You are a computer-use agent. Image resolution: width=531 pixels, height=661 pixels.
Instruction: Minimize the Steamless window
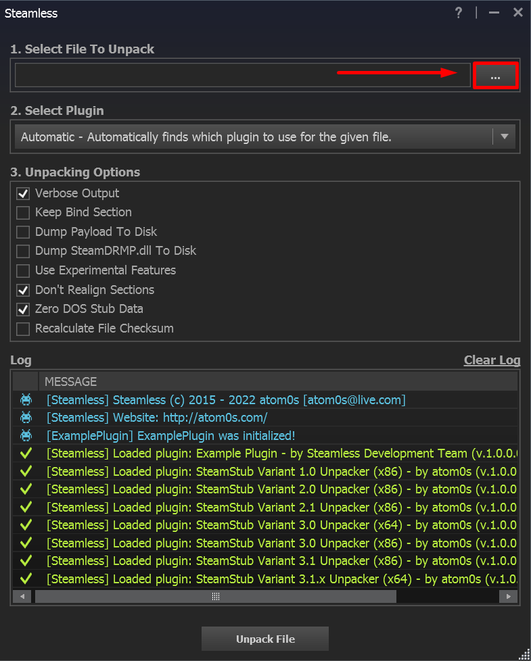pos(494,13)
